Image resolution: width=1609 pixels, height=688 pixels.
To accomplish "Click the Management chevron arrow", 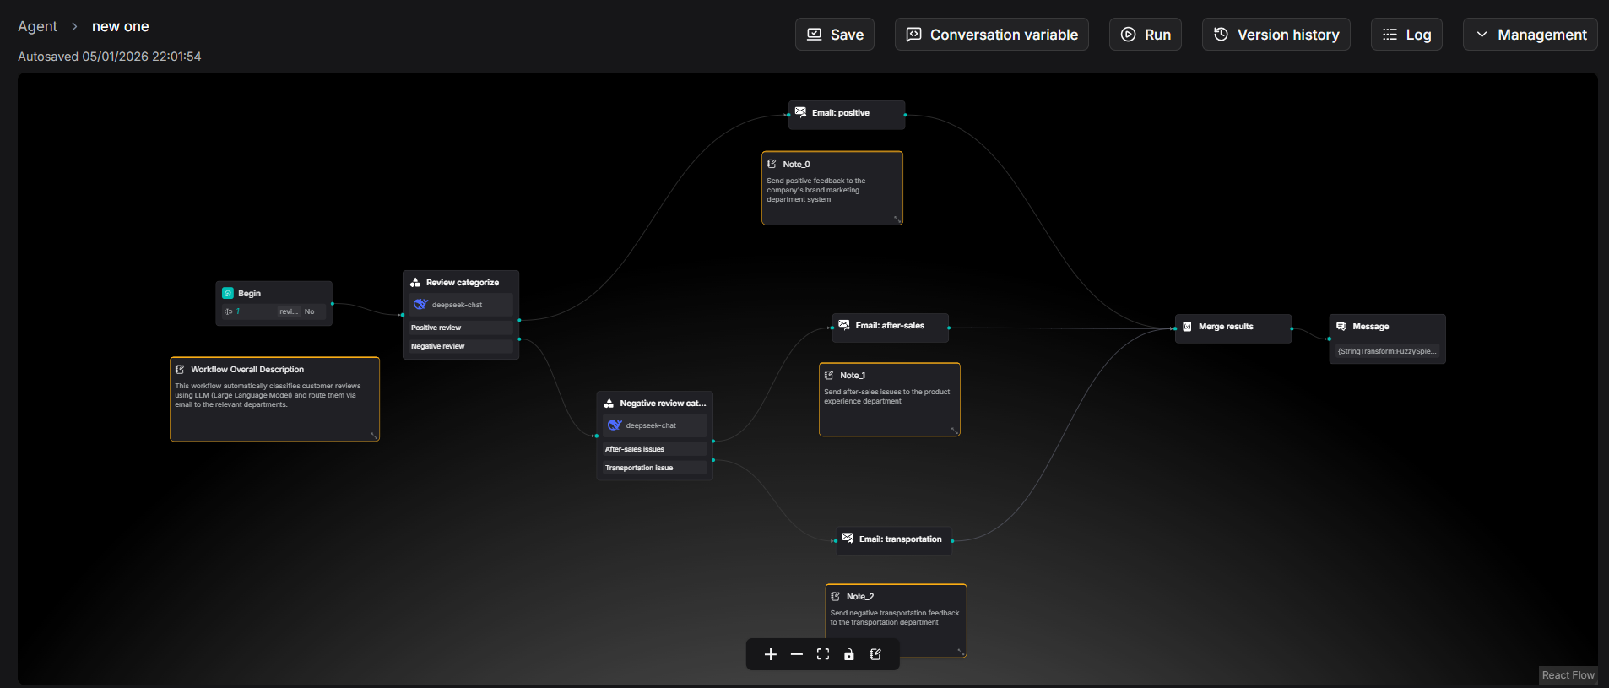I will click(1482, 35).
